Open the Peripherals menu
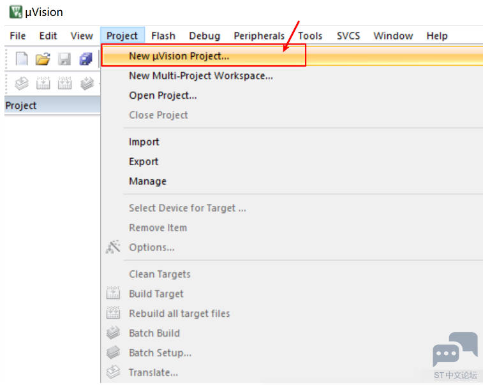Image resolution: width=483 pixels, height=385 pixels. point(259,36)
